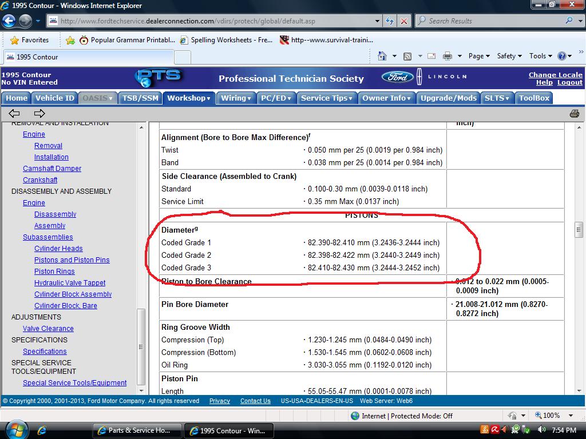This screenshot has width=586, height=439.
Task: Open the Valve Clearance link
Action: pyautogui.click(x=48, y=329)
